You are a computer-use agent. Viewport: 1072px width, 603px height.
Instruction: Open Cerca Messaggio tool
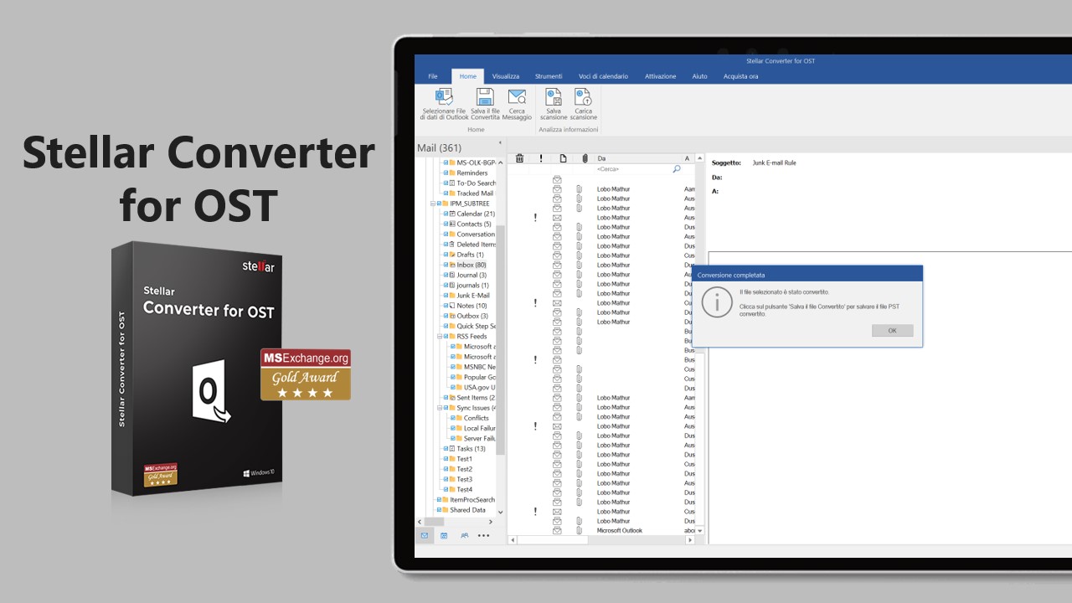tap(517, 106)
